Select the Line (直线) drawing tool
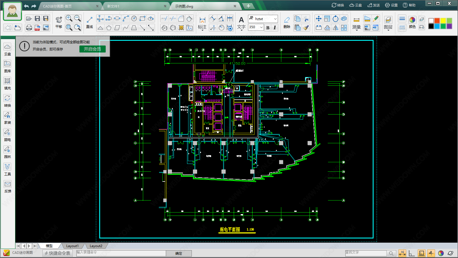This screenshot has width=458, height=258. pos(89,22)
